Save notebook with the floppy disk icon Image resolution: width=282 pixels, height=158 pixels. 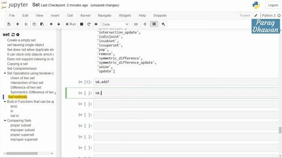coord(9,24)
